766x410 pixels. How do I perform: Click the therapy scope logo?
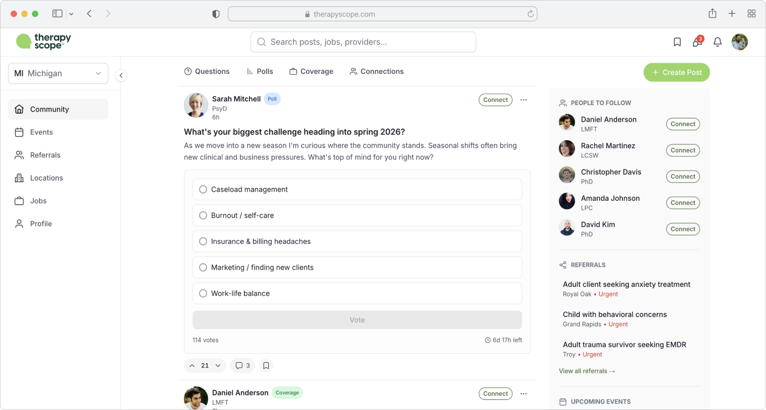[43, 41]
